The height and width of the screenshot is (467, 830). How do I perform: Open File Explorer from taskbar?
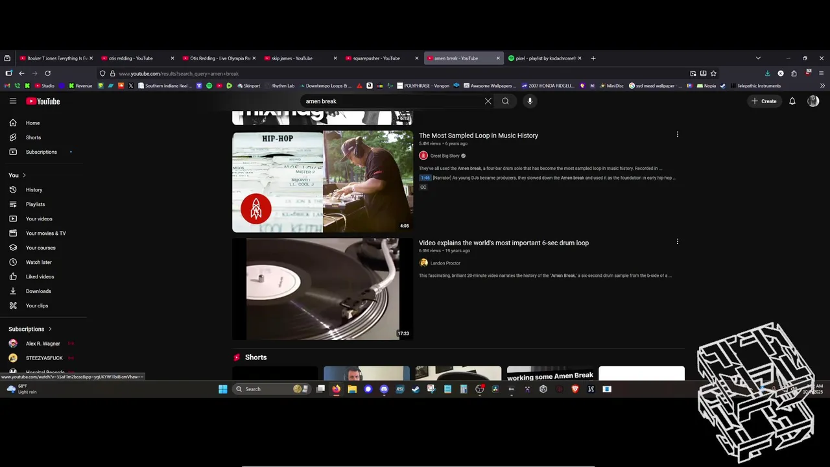tap(352, 389)
